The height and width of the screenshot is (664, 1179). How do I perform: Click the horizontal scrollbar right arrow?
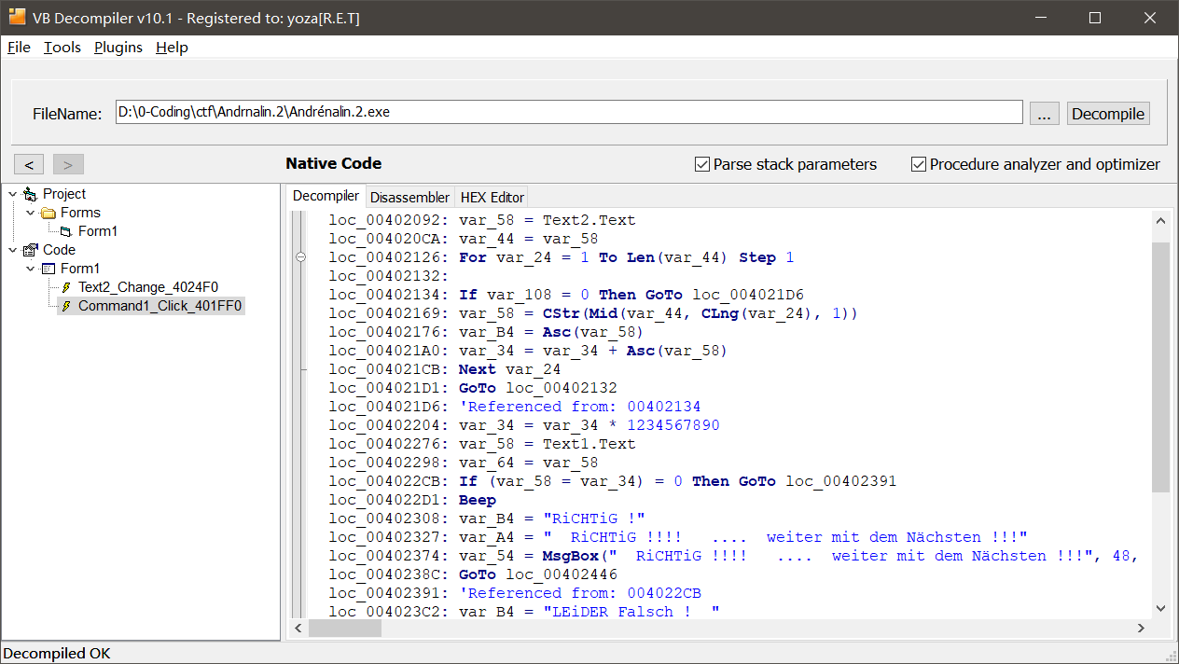1143,629
